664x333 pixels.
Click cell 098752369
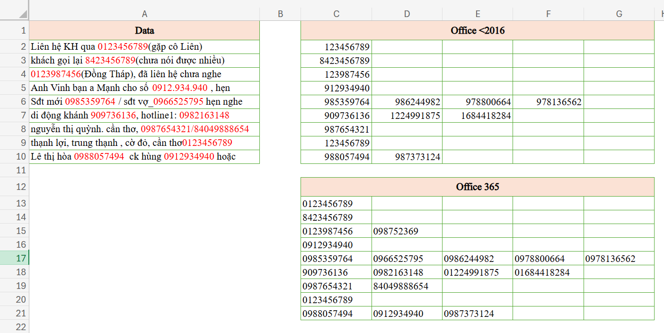tap(407, 231)
